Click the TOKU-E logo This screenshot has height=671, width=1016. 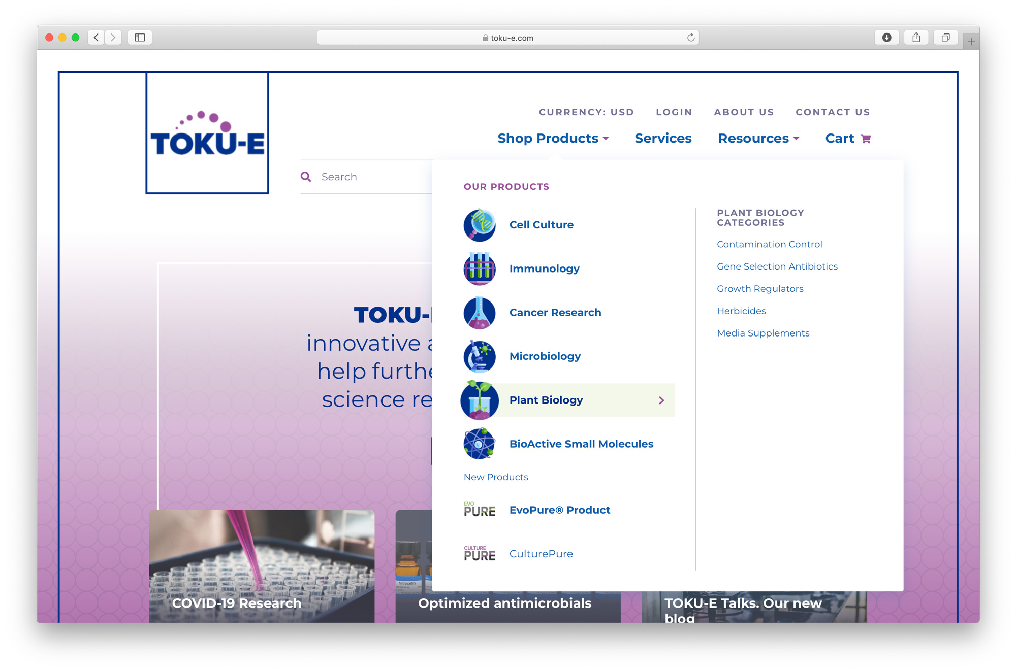tap(207, 133)
